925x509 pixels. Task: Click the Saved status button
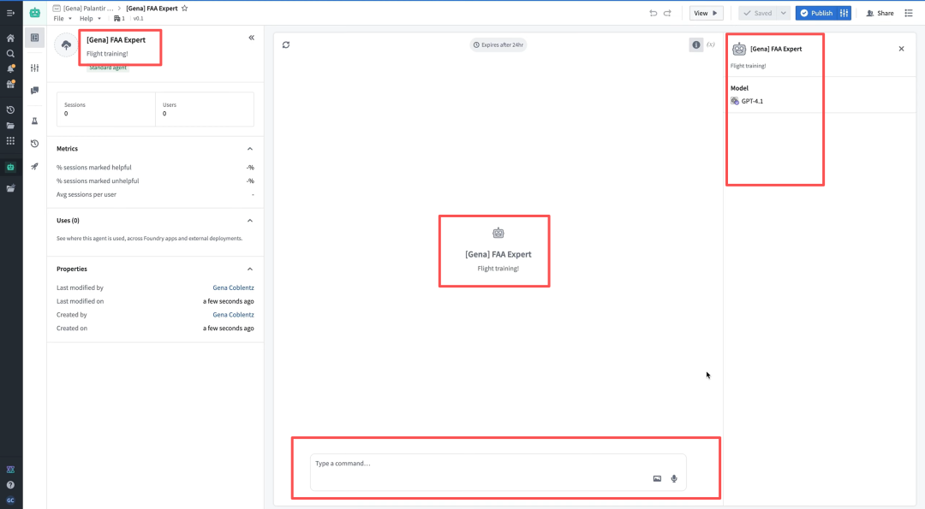point(758,13)
